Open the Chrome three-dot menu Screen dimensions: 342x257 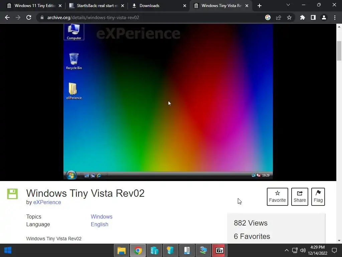[335, 17]
